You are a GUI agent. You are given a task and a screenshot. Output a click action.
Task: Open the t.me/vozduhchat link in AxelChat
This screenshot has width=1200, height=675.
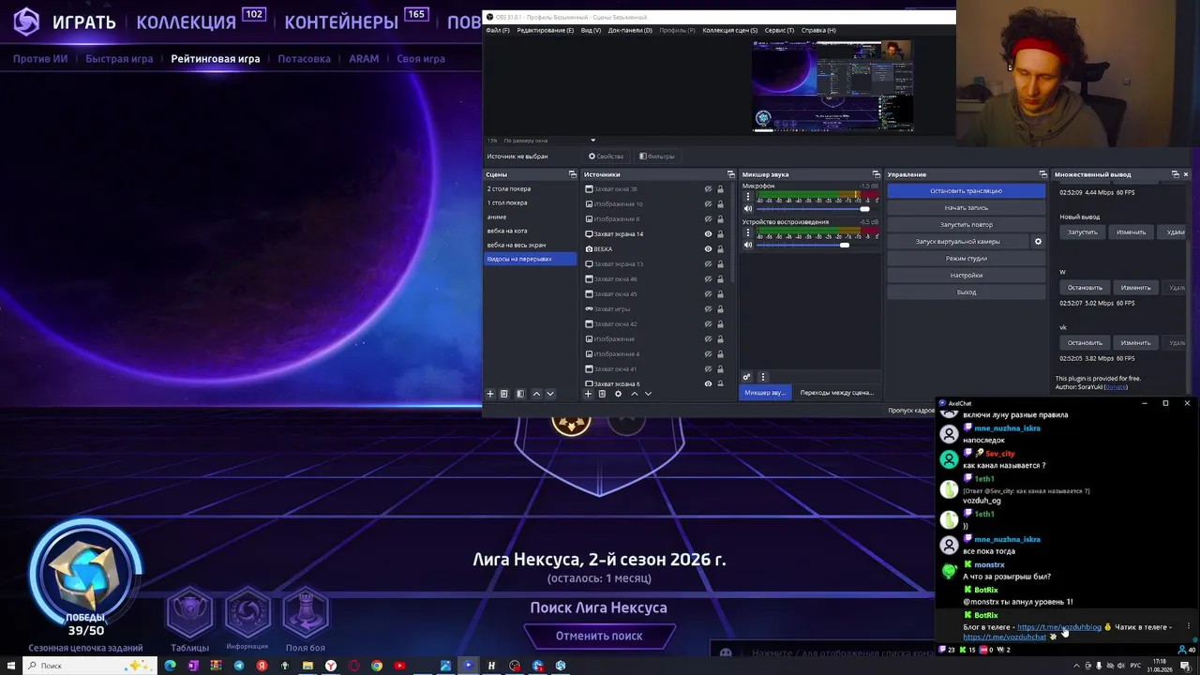pos(1004,637)
